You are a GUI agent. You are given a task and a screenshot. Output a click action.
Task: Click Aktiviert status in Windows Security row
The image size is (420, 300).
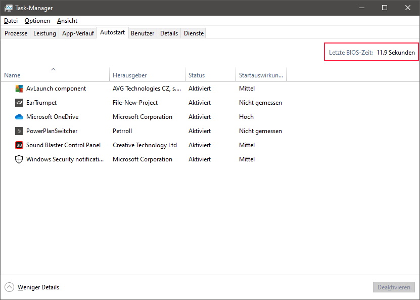[x=200, y=159]
